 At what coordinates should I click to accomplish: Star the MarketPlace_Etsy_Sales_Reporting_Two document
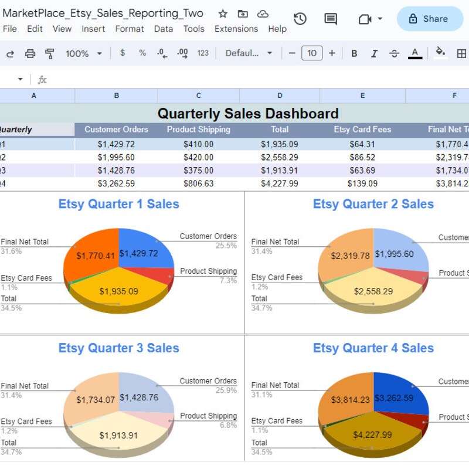click(223, 13)
